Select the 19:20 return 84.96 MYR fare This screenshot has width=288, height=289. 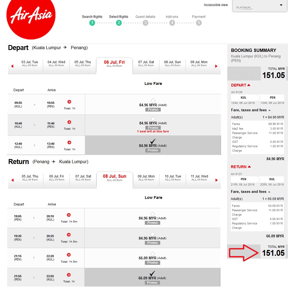153,234
